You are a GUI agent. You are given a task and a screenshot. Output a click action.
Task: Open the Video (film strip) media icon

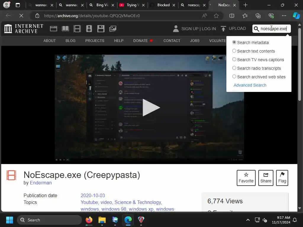[77, 29]
